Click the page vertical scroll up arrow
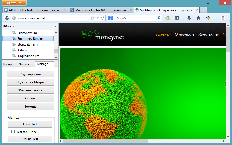Viewport: 232px width, 145px height. point(228,25)
